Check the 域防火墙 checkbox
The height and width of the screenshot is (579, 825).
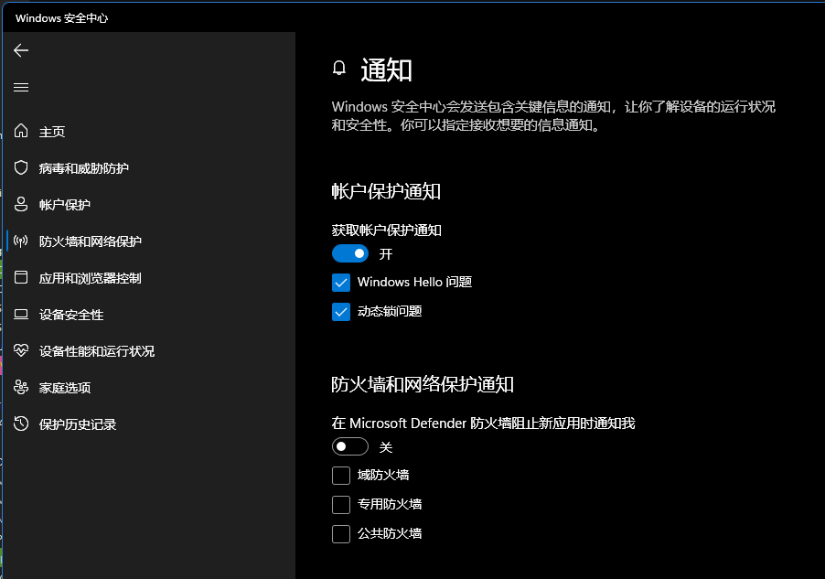tap(341, 476)
